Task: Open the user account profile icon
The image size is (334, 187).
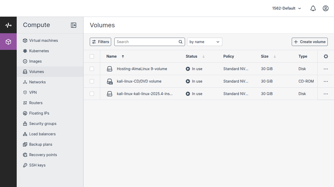Action: click(326, 8)
